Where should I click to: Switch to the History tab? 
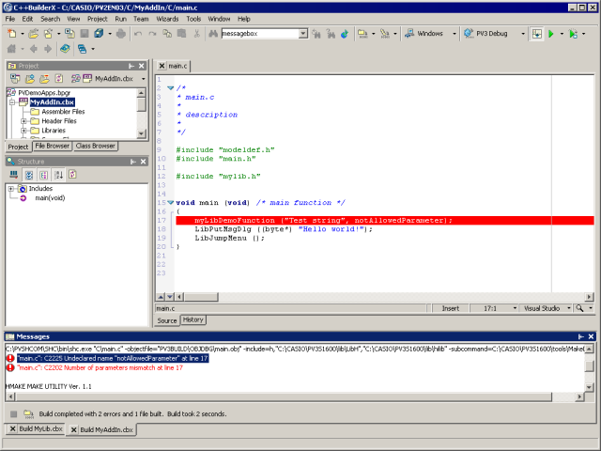pyautogui.click(x=193, y=319)
